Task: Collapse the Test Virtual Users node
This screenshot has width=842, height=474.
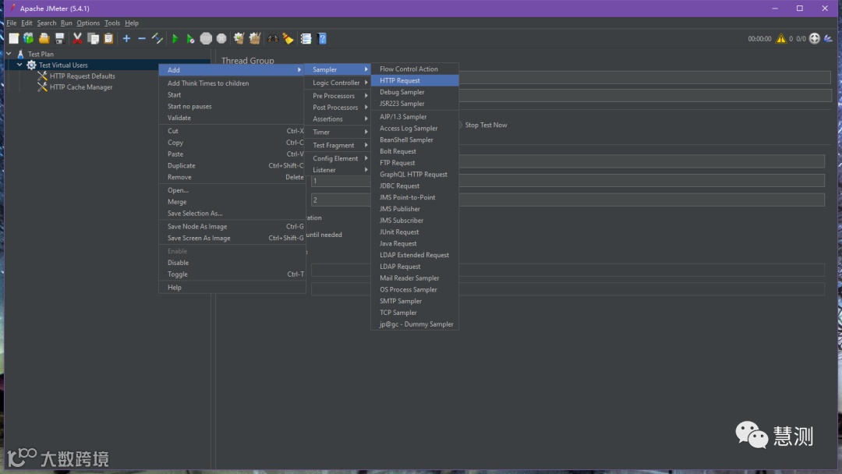Action: point(19,65)
